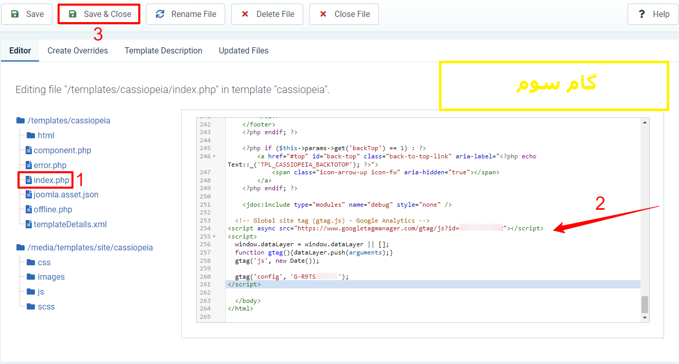Click the component.php file icon
Viewport: 679px width, 364px height.
click(x=29, y=151)
